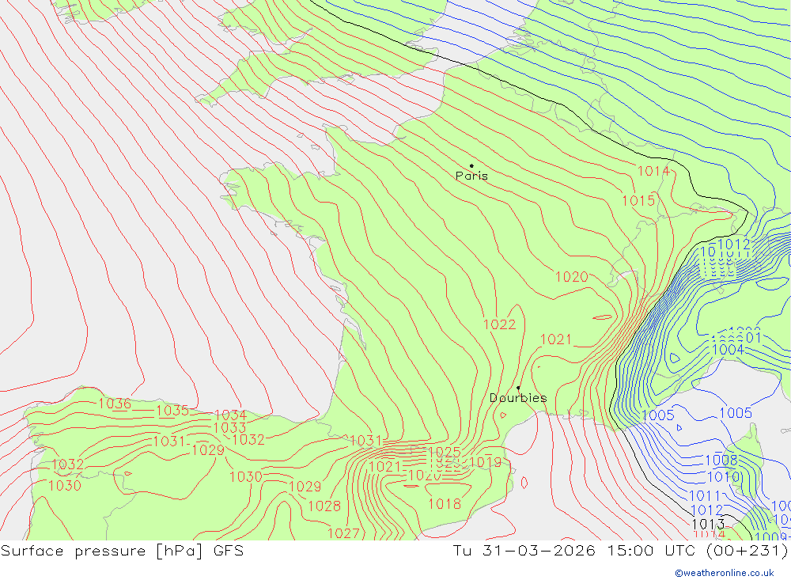Click the Paris city label
Viewport: 791px width, 580px height.
(471, 176)
